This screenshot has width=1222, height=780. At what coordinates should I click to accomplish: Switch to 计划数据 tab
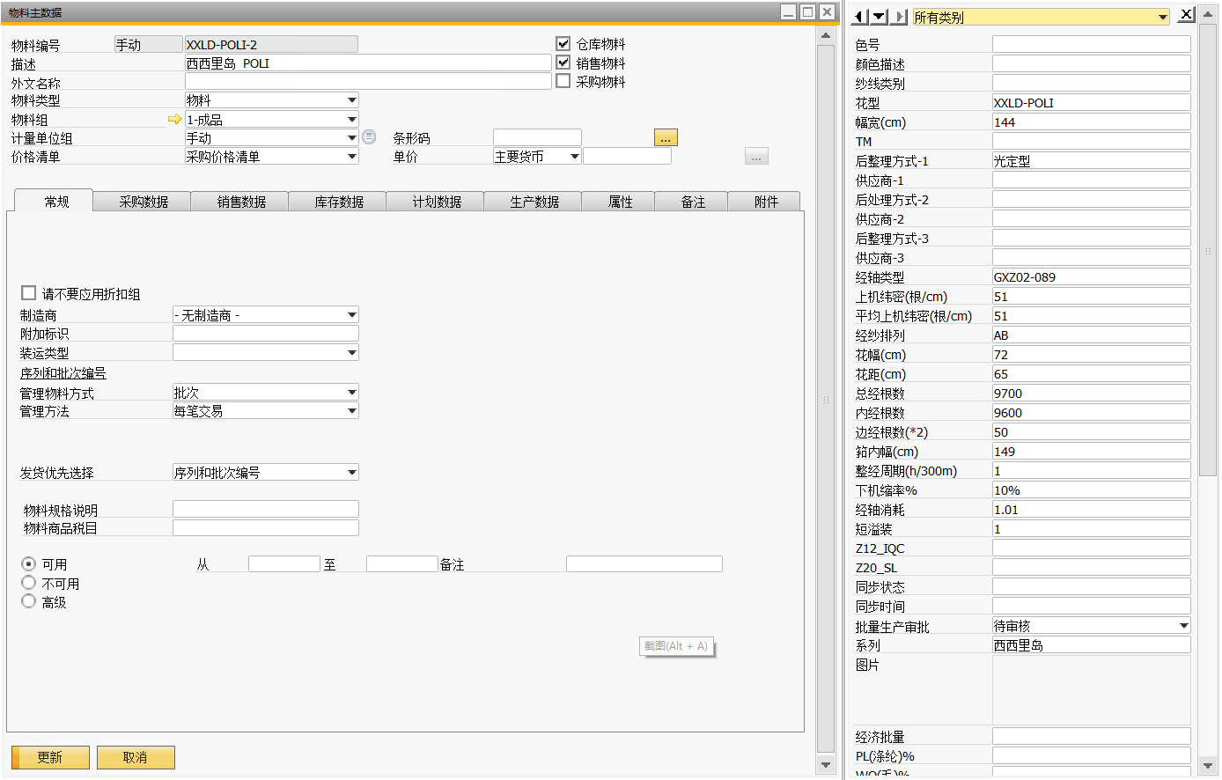point(437,202)
